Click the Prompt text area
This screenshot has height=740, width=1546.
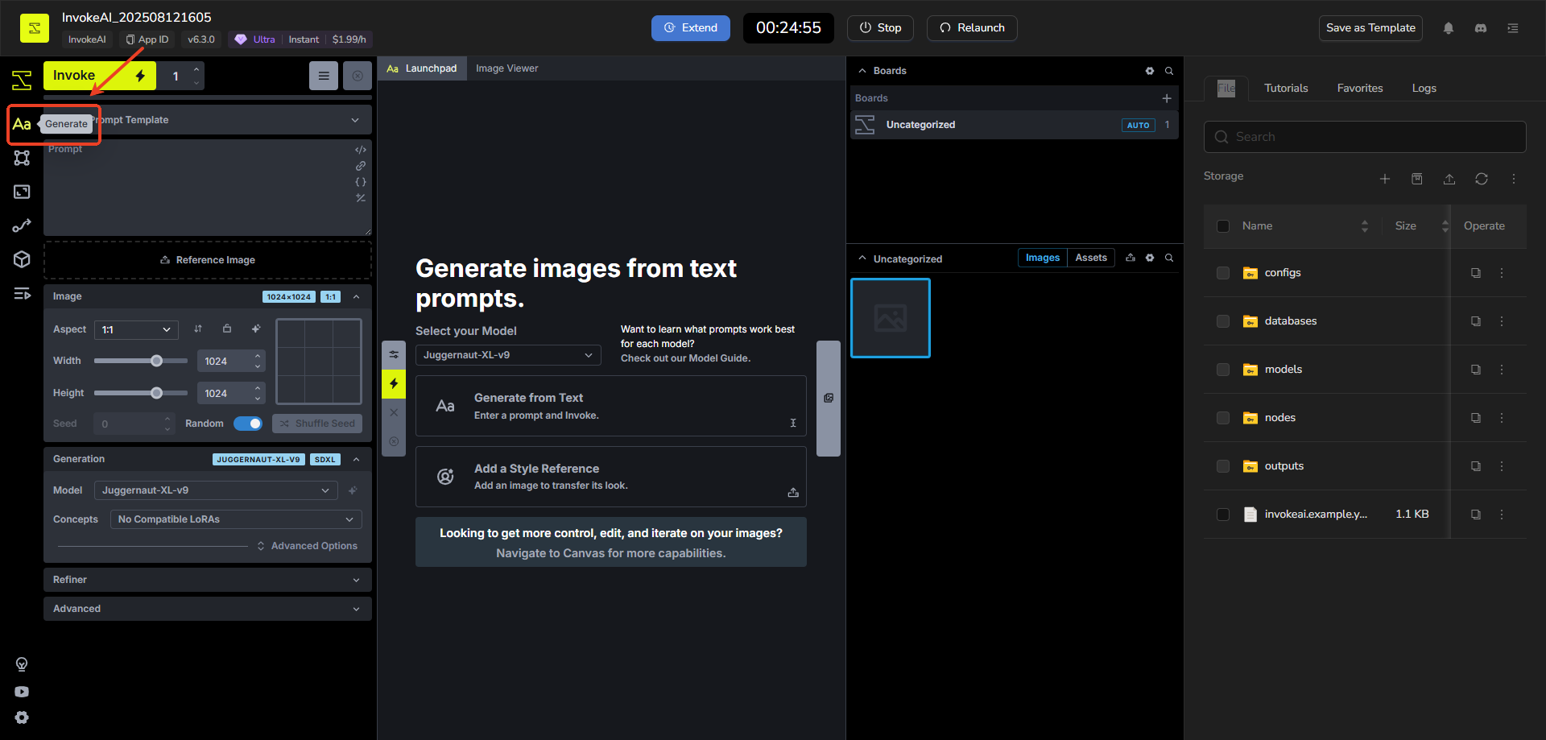pos(208,188)
